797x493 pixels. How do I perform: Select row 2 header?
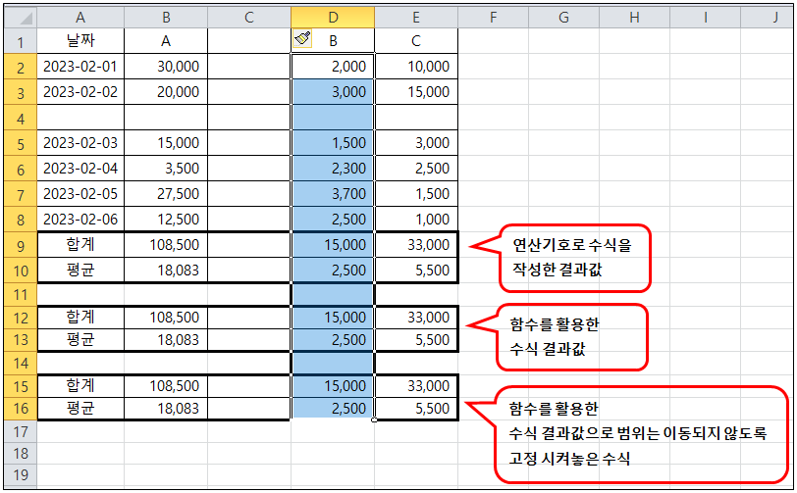pyautogui.click(x=21, y=67)
